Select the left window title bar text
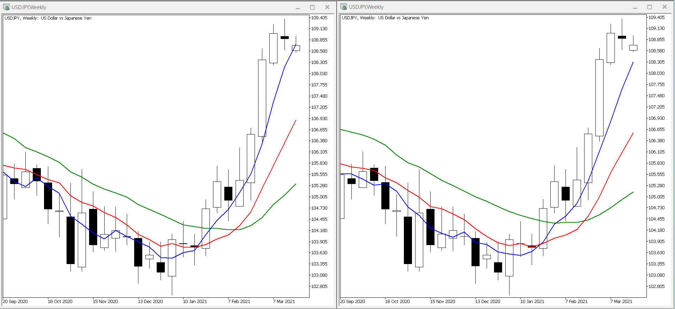This screenshot has height=309, width=675. [x=29, y=7]
